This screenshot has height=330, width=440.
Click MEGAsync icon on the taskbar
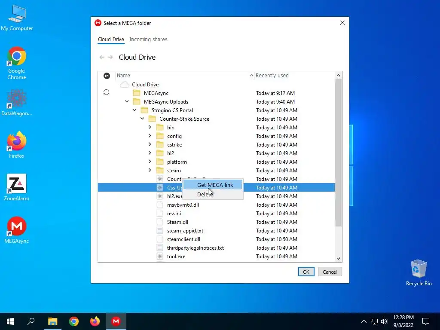116,321
